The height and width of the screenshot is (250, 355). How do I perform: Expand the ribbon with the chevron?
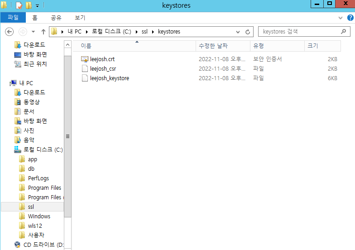point(341,18)
